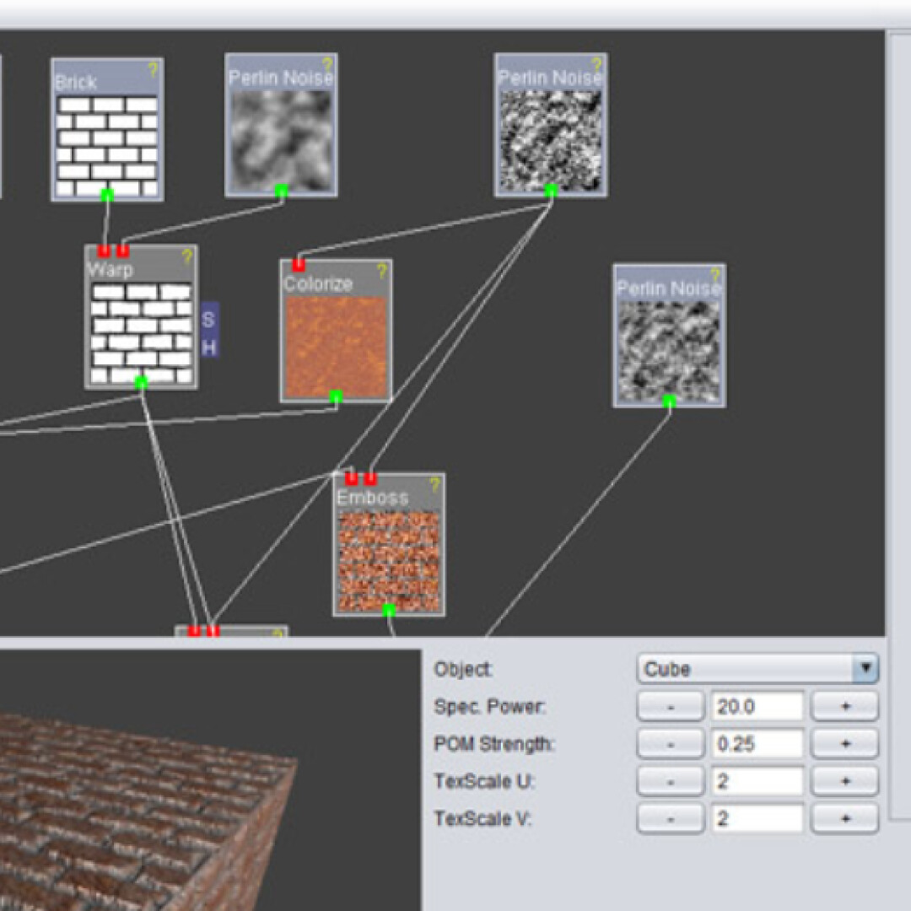The height and width of the screenshot is (911, 911).
Task: Click the POM Strength value field
Action: coord(757,744)
